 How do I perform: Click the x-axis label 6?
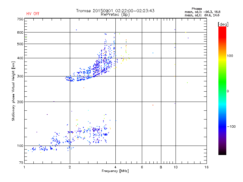pyautogui.click(x=142, y=167)
